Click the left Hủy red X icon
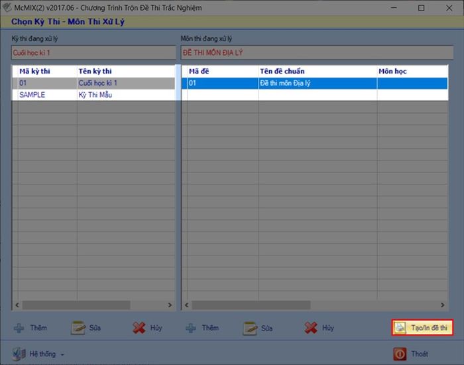The height and width of the screenshot is (365, 464). click(x=139, y=328)
